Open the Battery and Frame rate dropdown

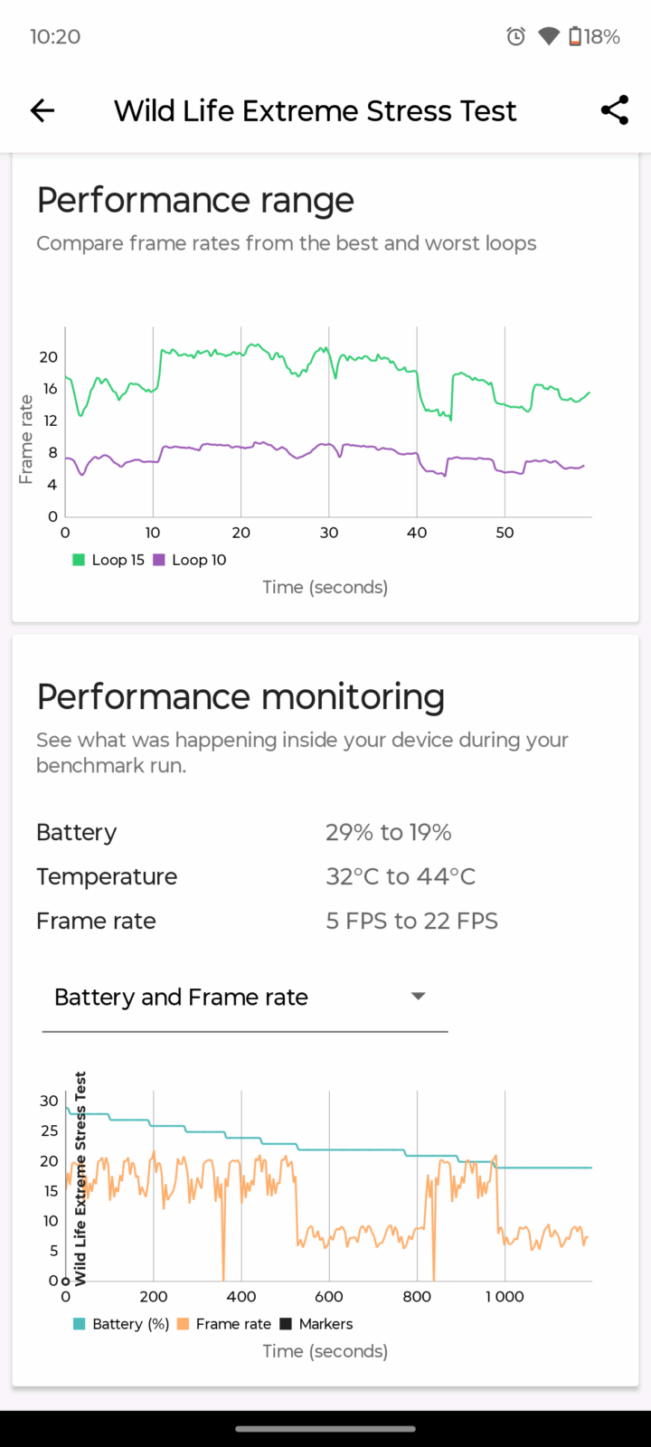click(181, 998)
